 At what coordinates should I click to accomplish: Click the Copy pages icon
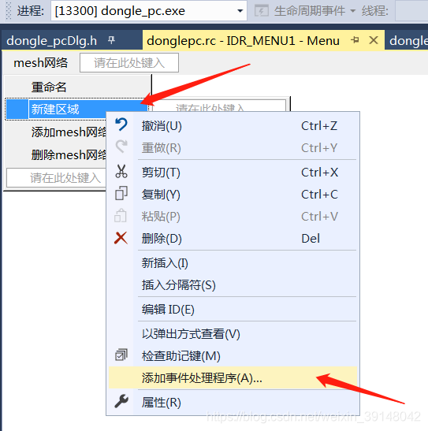pos(121,193)
